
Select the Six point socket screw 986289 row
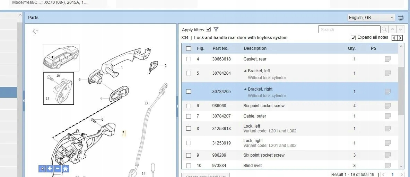click(x=290, y=155)
